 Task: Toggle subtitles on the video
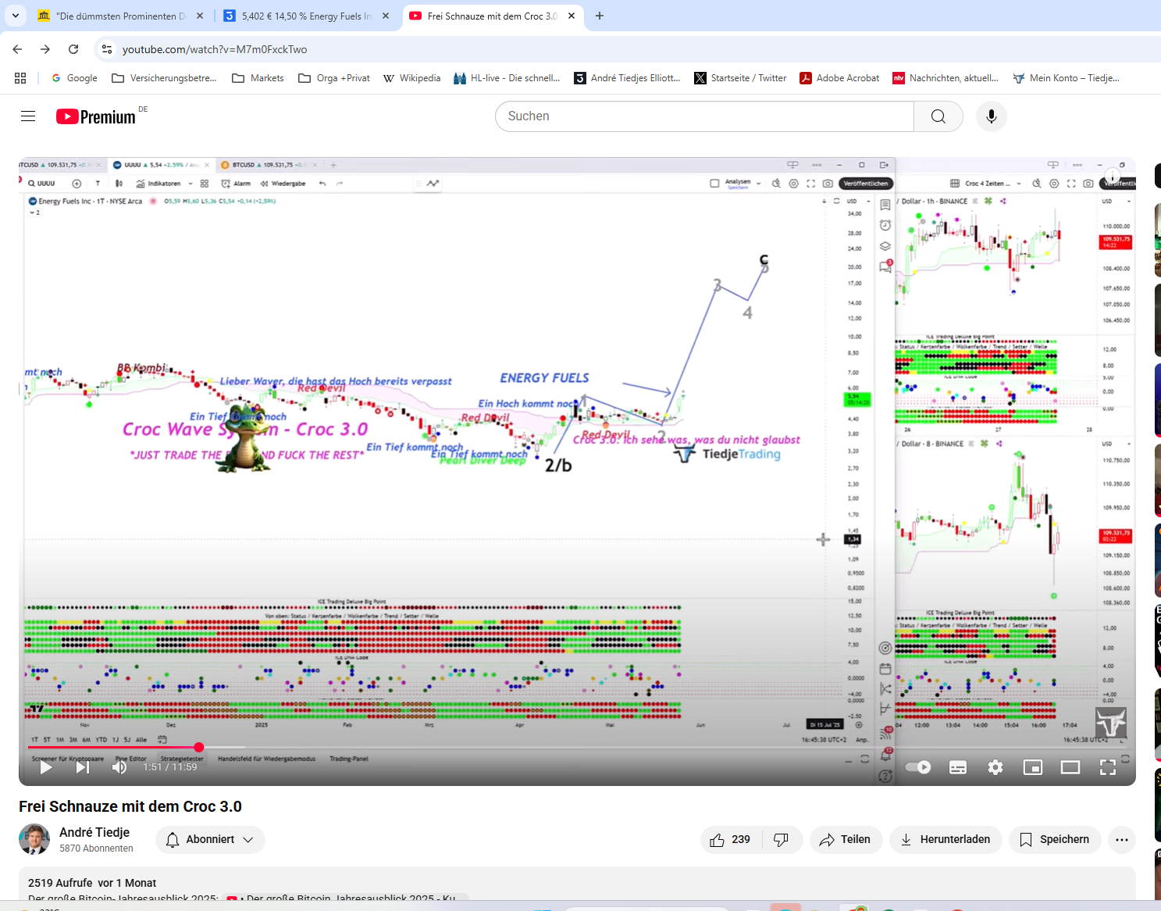click(x=958, y=767)
